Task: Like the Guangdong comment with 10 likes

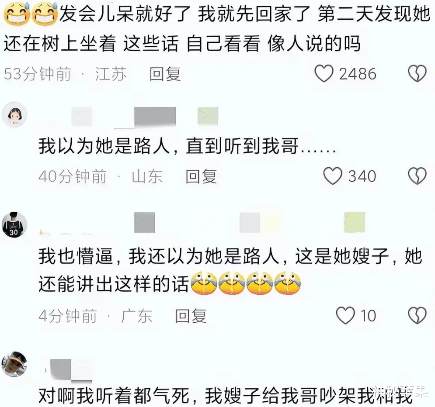Action: [345, 315]
